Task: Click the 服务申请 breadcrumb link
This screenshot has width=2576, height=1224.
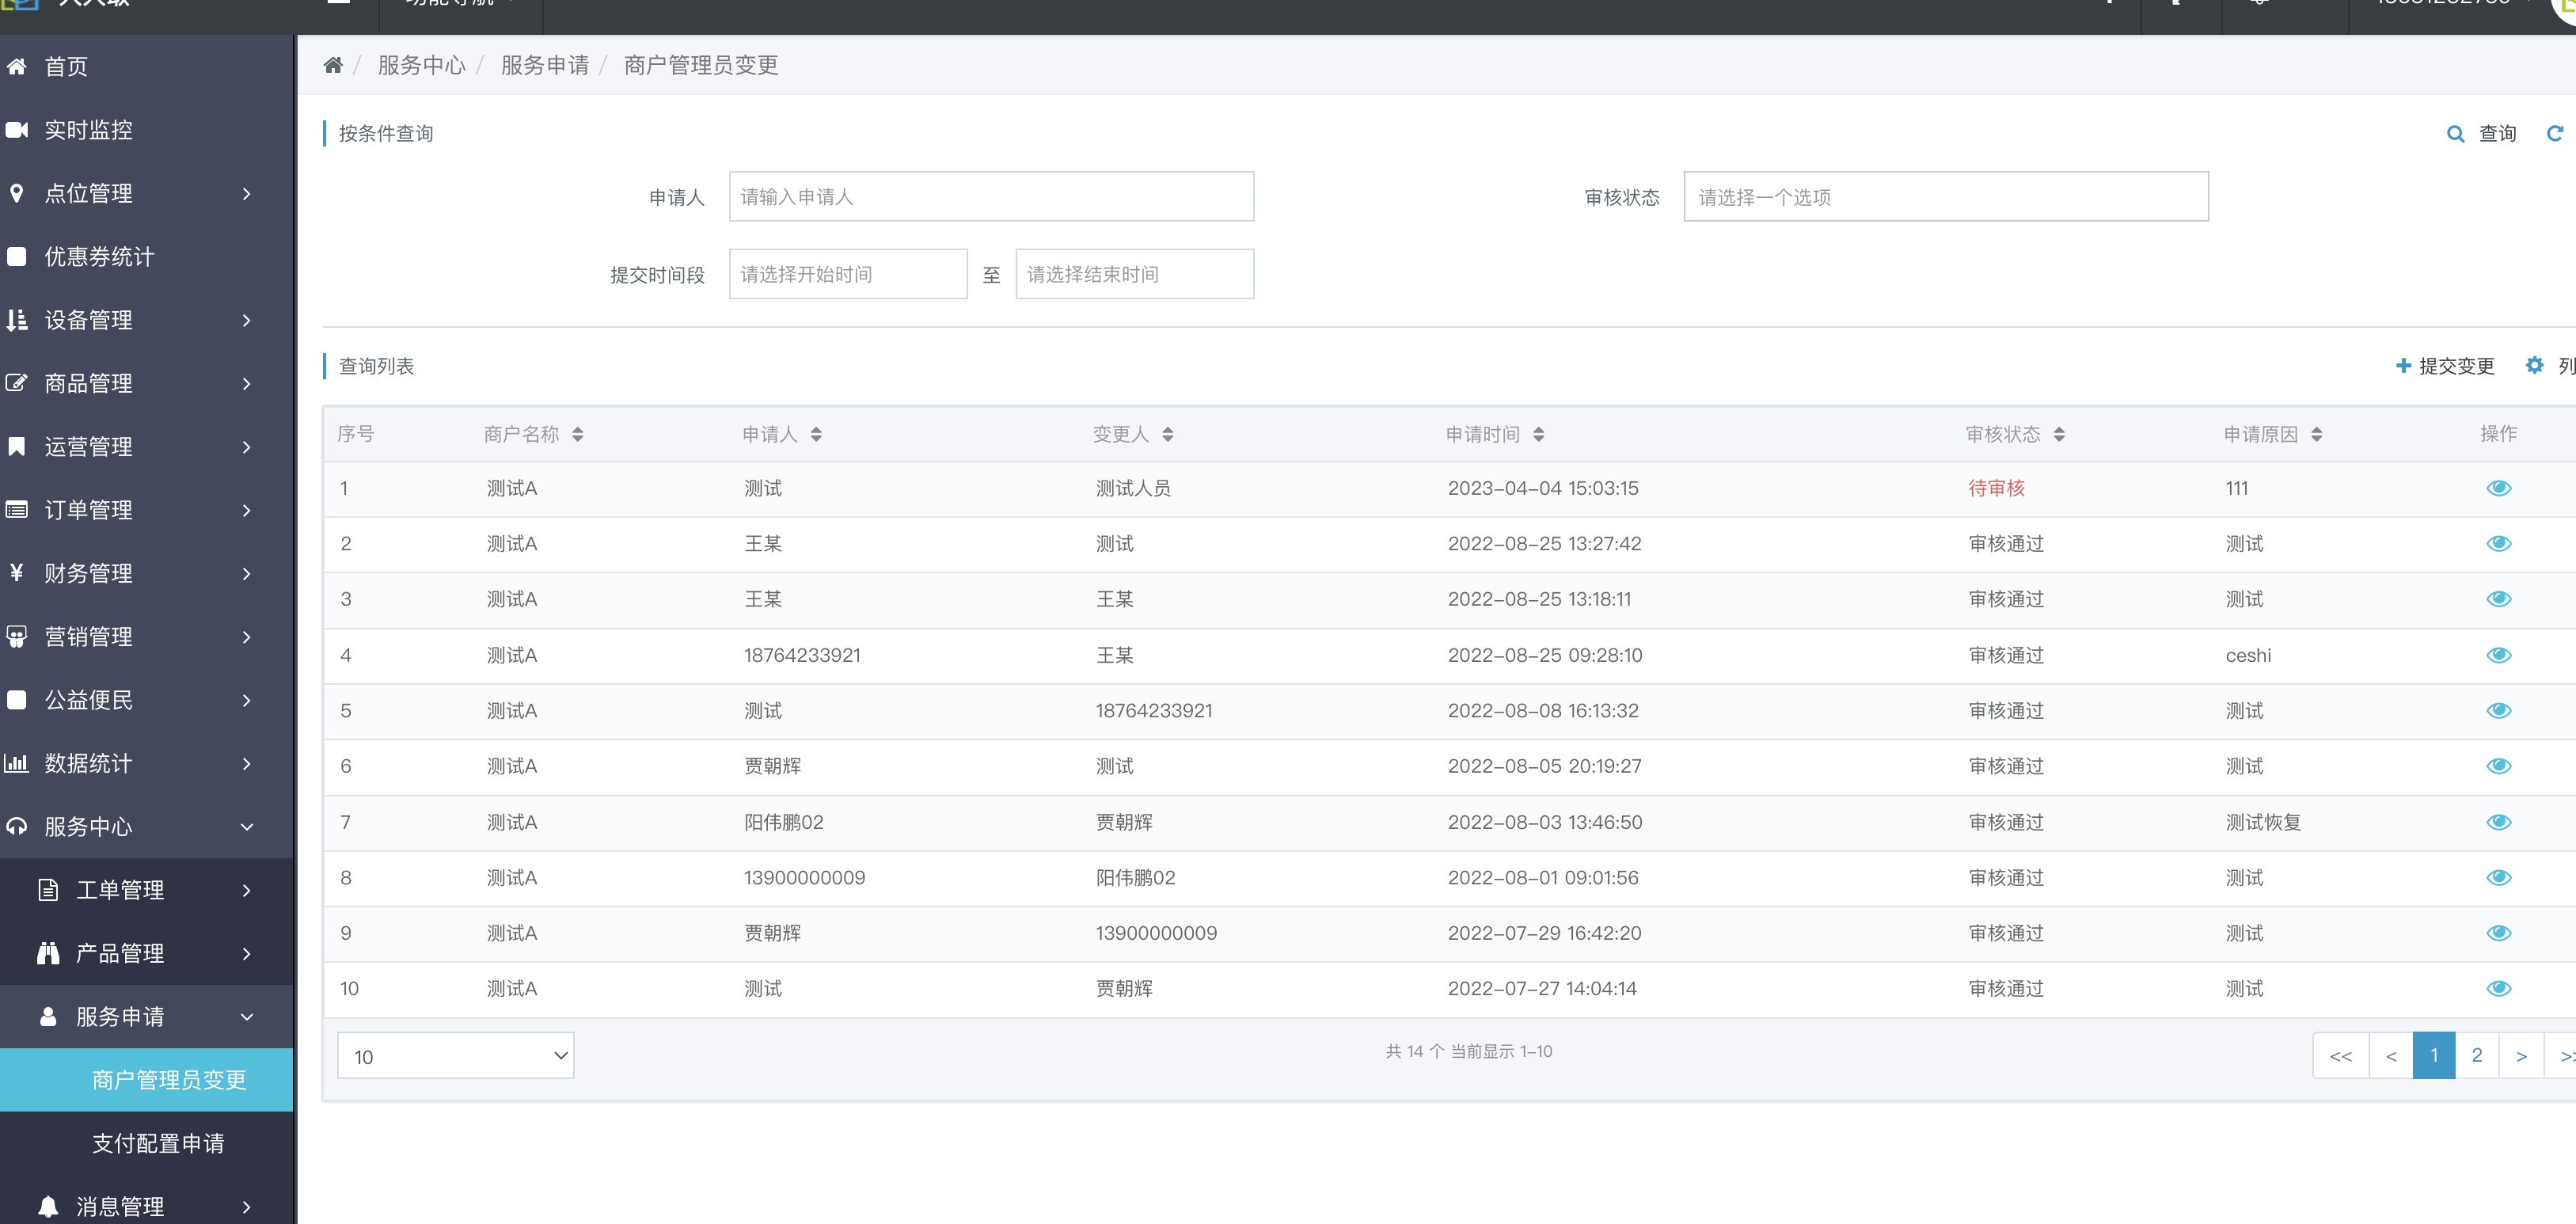Action: coord(545,65)
